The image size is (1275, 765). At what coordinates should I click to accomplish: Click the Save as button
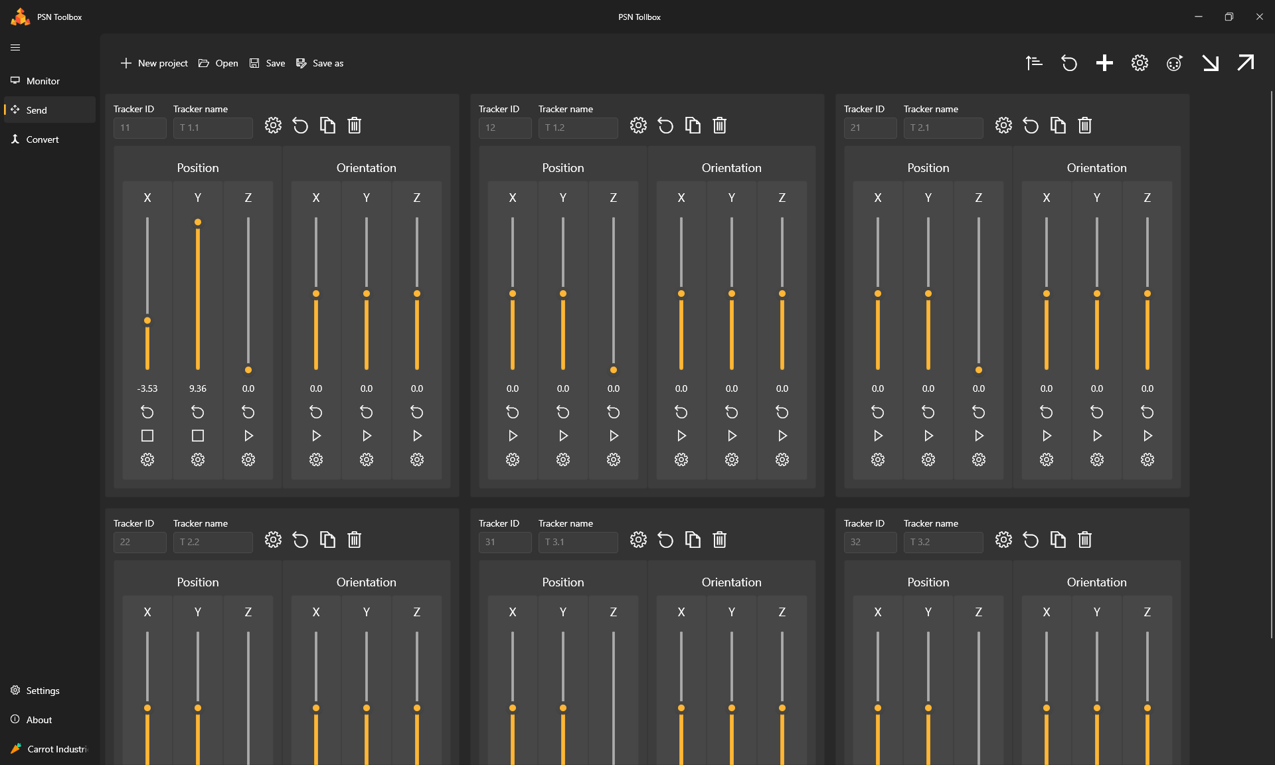pos(320,63)
